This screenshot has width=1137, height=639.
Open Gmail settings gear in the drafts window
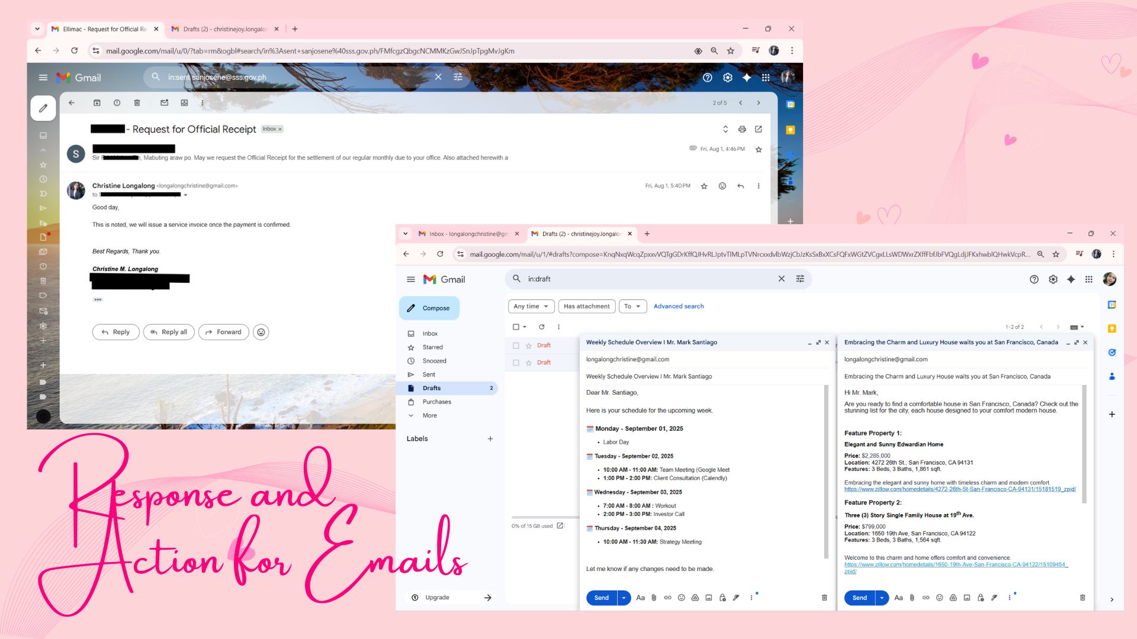(1053, 279)
